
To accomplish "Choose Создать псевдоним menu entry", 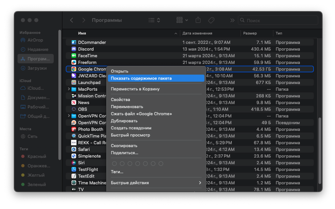I will [156, 128].
